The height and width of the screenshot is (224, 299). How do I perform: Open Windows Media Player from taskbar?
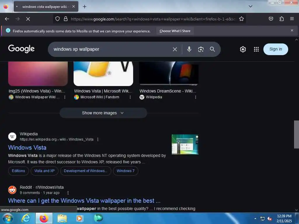[80, 218]
